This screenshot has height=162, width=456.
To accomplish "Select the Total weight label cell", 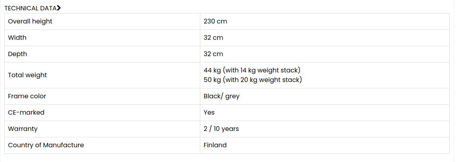I will coord(27,75).
